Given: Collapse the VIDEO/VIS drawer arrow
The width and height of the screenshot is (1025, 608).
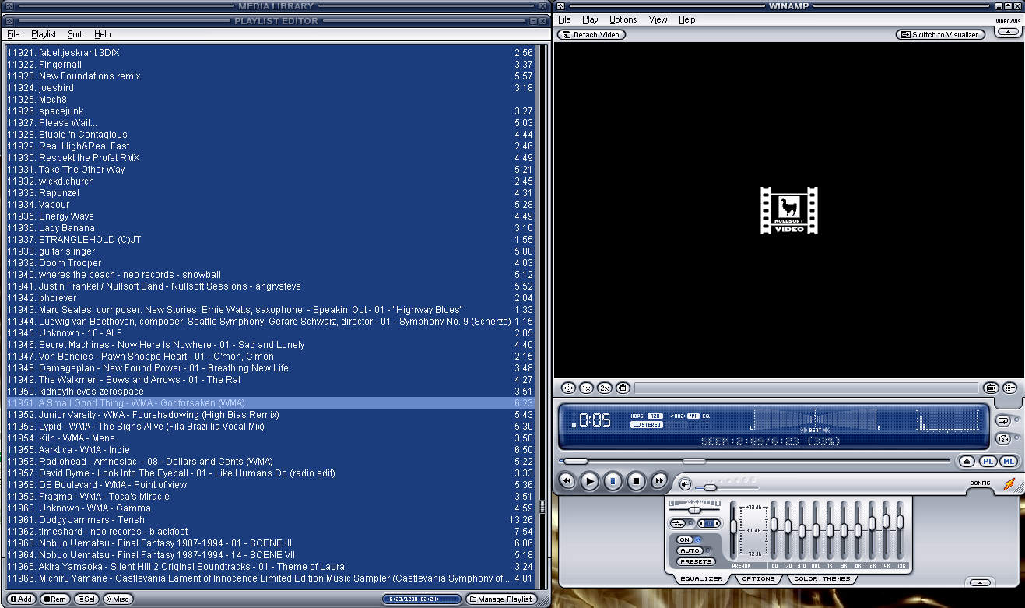Looking at the screenshot, I should tap(1008, 32).
